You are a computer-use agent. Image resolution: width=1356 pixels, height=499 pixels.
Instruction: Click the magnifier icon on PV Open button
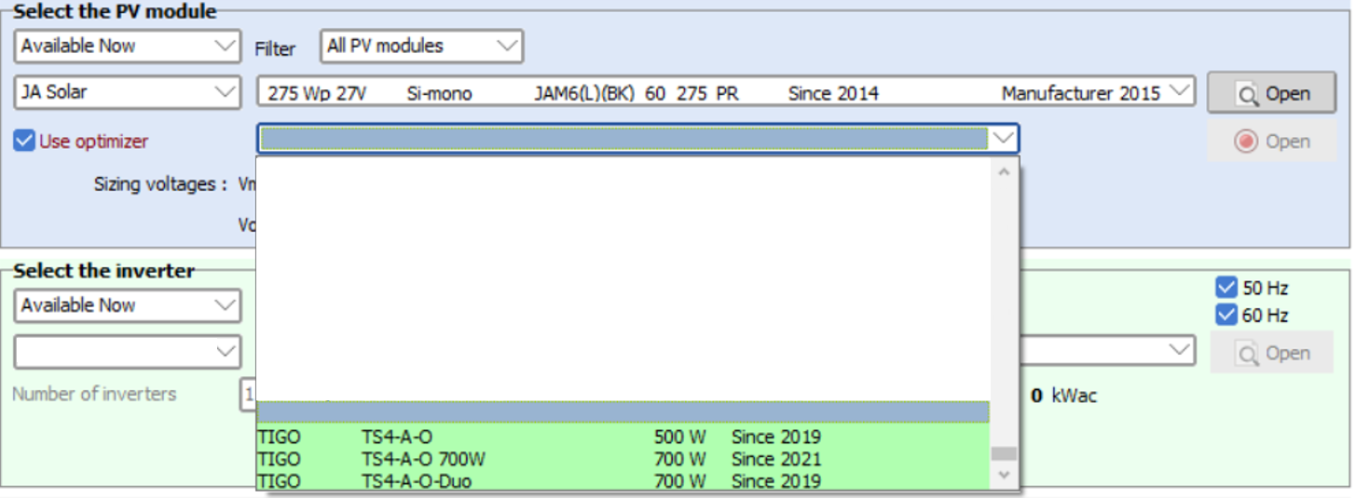[1246, 94]
